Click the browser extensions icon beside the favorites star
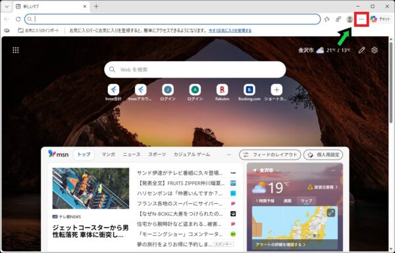 tap(338, 19)
